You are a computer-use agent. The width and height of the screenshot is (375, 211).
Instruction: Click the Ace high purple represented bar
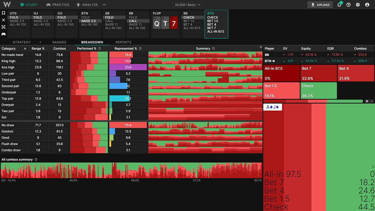(x=128, y=67)
